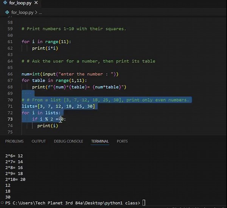Close the for_loop.py editor tab
The height and width of the screenshot is (208, 227).
pyautogui.click(x=36, y=3)
